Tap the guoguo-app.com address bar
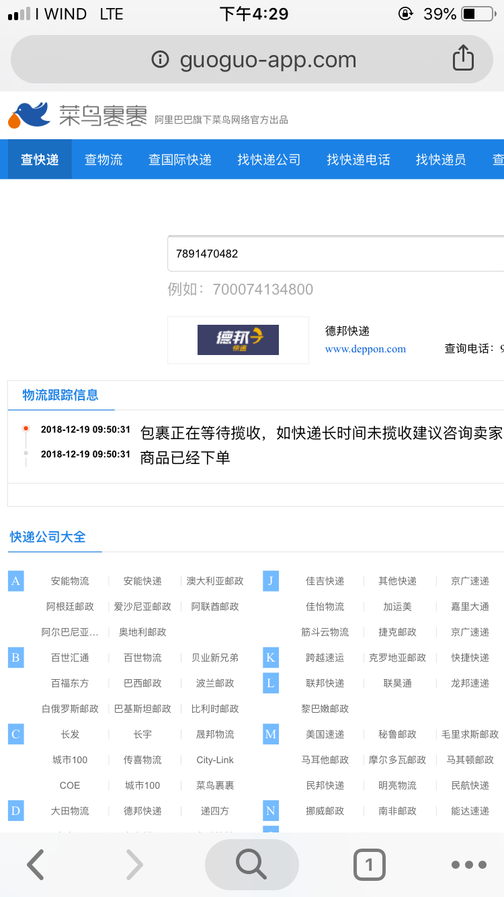Image resolution: width=504 pixels, height=897 pixels. (252, 59)
